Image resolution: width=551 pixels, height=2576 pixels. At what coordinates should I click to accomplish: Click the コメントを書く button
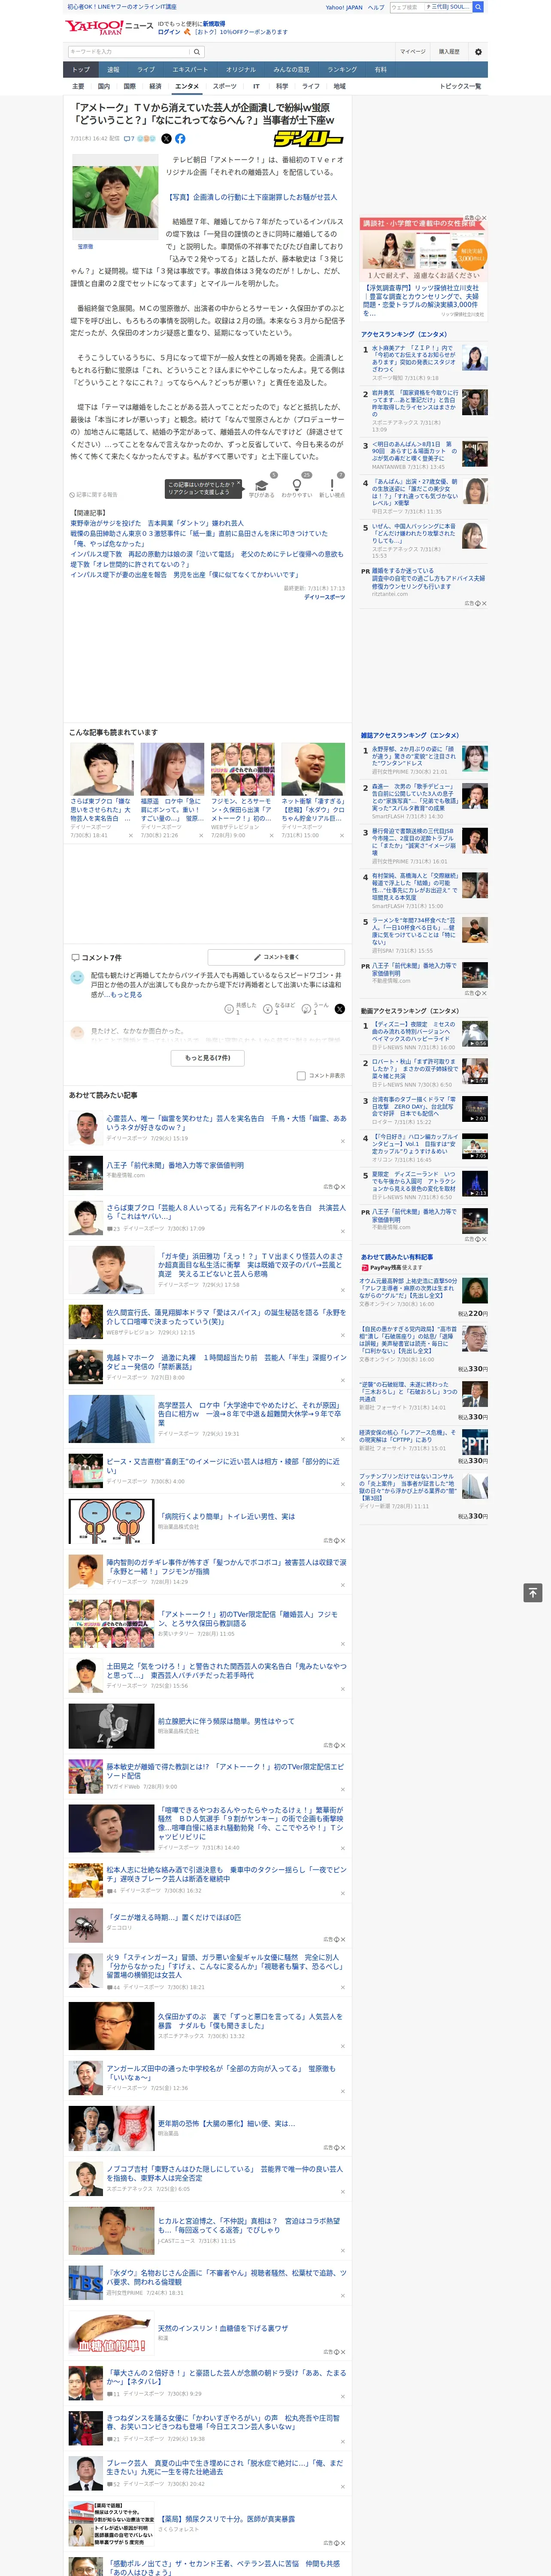tap(276, 957)
